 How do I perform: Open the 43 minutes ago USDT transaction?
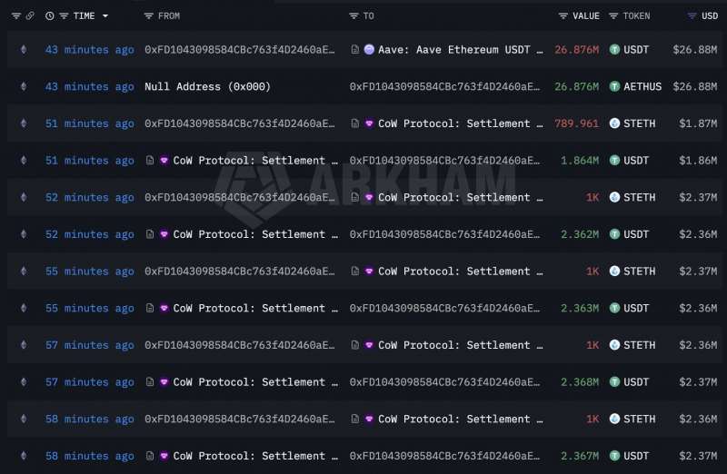89,50
